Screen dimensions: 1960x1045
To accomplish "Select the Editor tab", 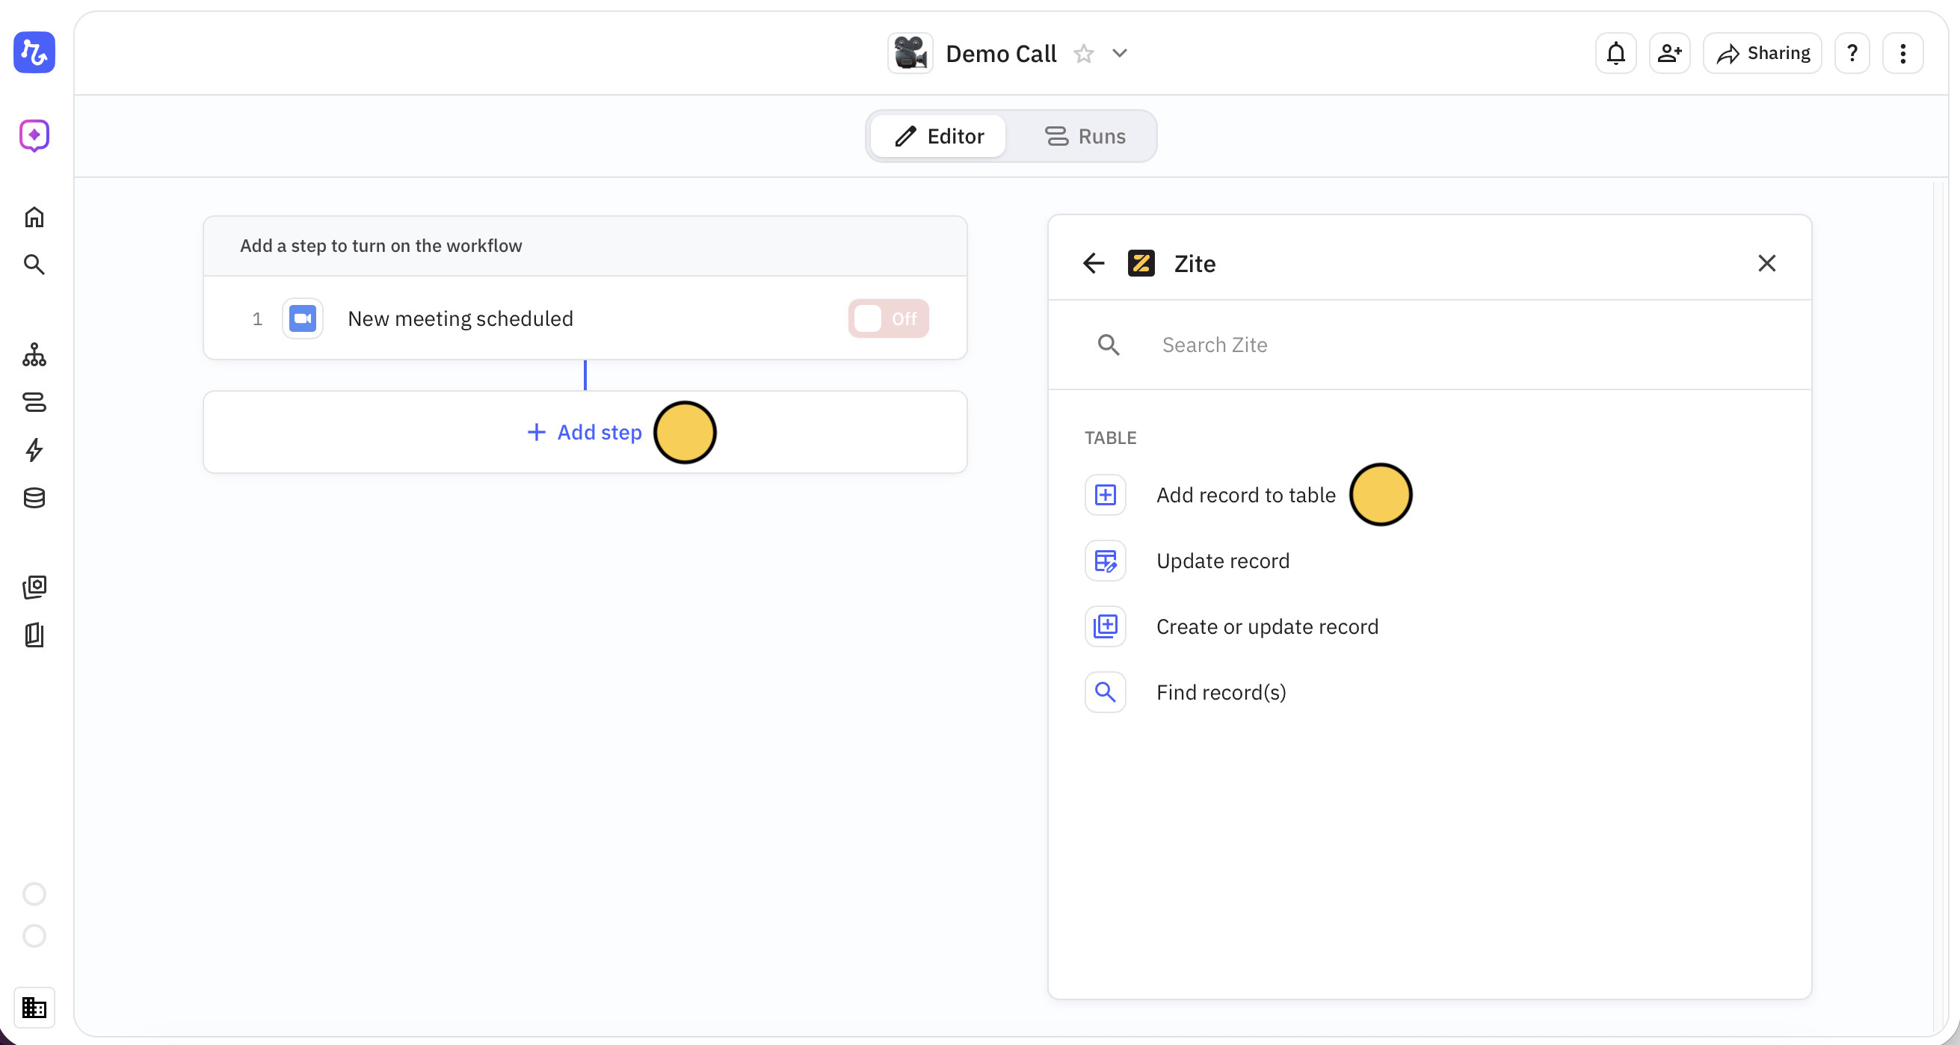I will click(939, 136).
